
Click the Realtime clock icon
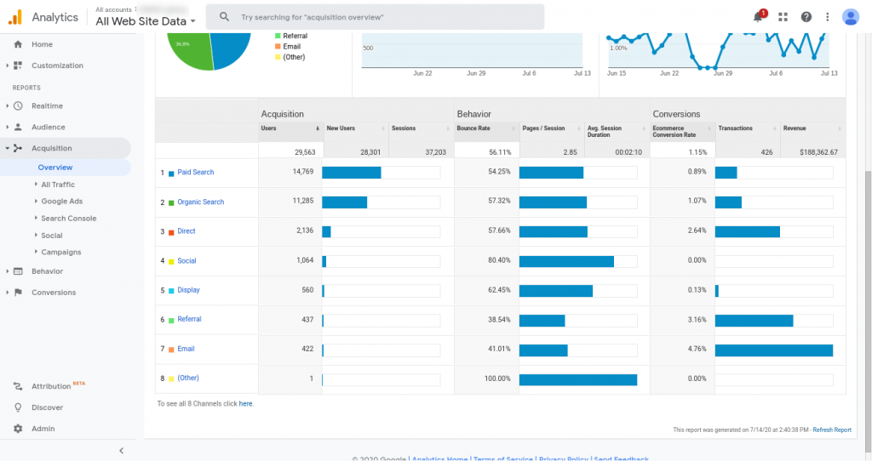click(x=19, y=106)
